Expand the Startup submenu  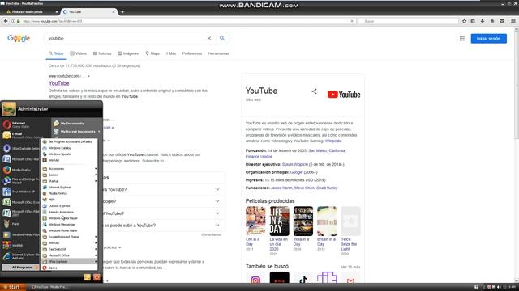(69, 181)
